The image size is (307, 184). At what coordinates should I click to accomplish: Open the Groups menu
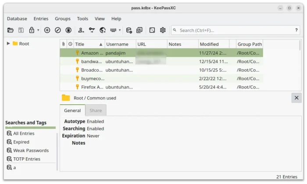63,19
